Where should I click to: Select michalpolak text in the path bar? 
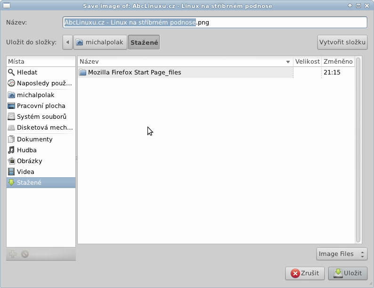click(104, 42)
